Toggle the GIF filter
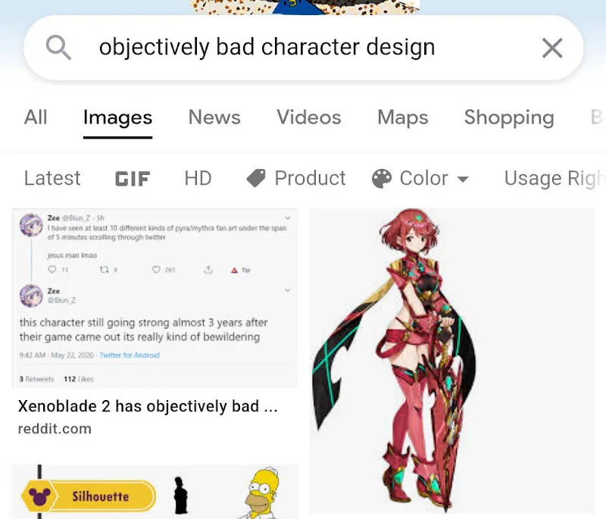Image resolution: width=606 pixels, height=519 pixels. coord(132,179)
